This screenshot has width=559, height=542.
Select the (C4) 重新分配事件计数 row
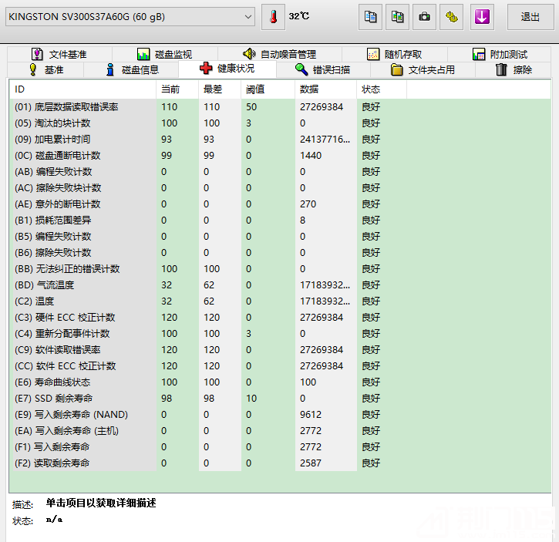pos(280,333)
